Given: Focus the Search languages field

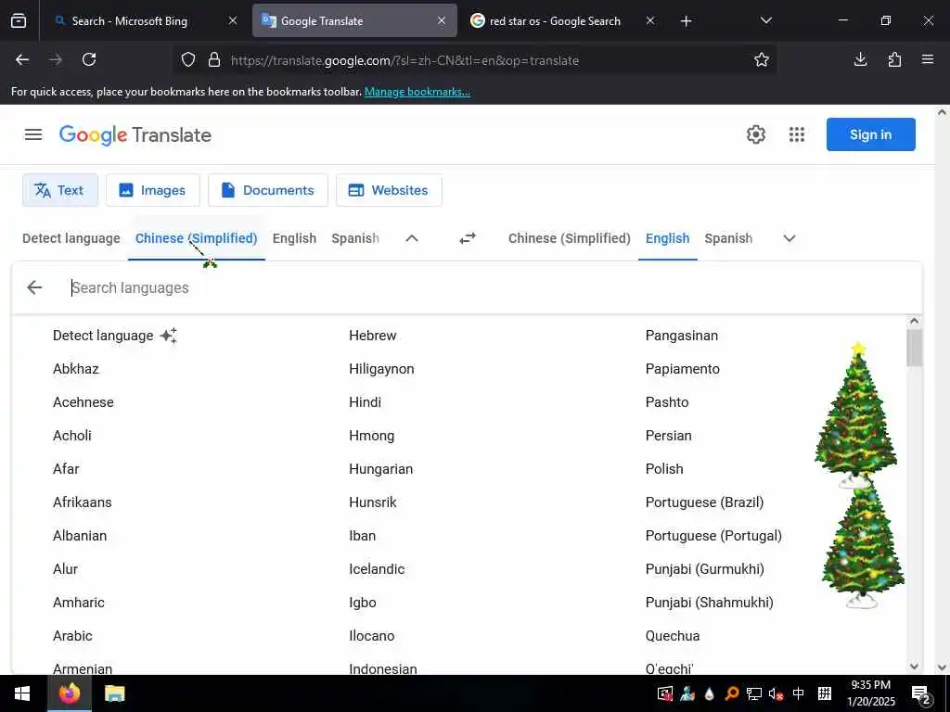Looking at the screenshot, I should (x=484, y=287).
